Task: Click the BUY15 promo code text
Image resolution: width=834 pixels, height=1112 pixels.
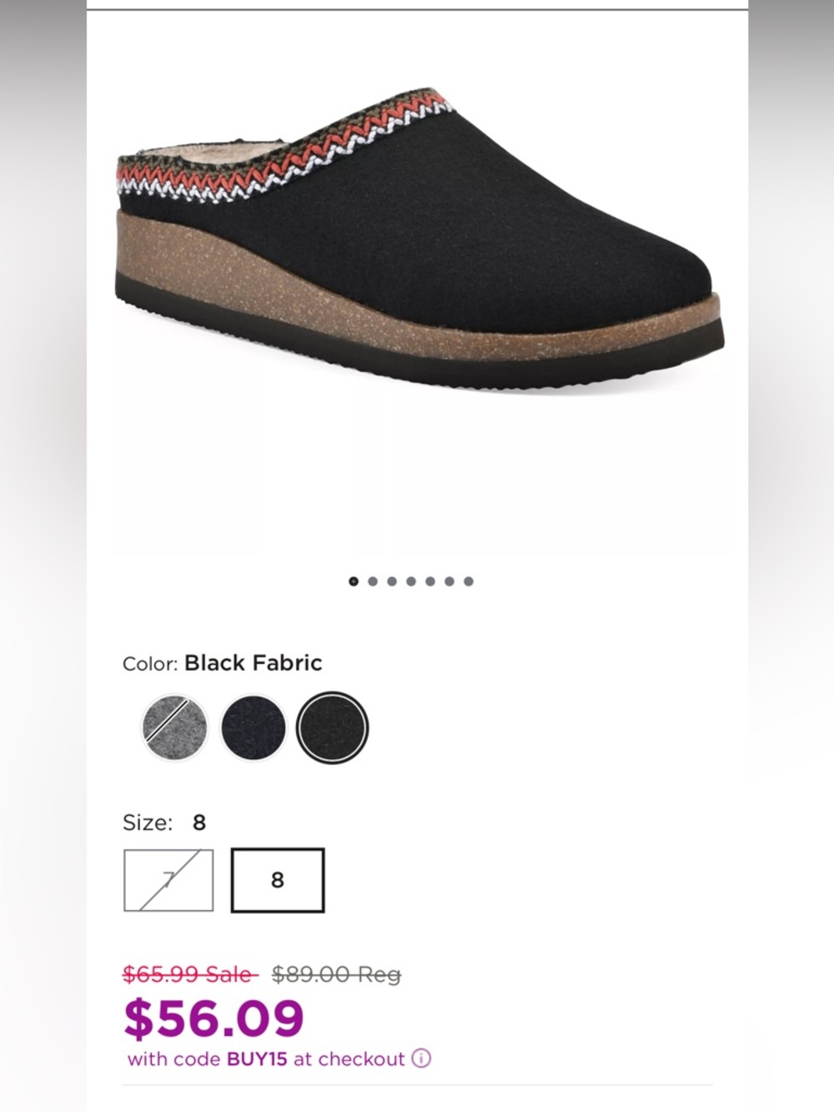Action: click(x=257, y=1059)
